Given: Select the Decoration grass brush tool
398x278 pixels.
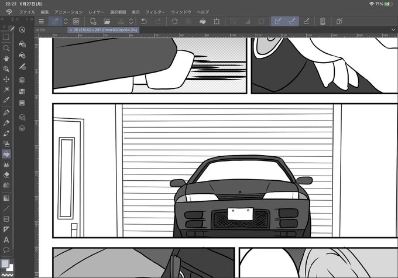Looking at the screenshot, I should (x=6, y=164).
